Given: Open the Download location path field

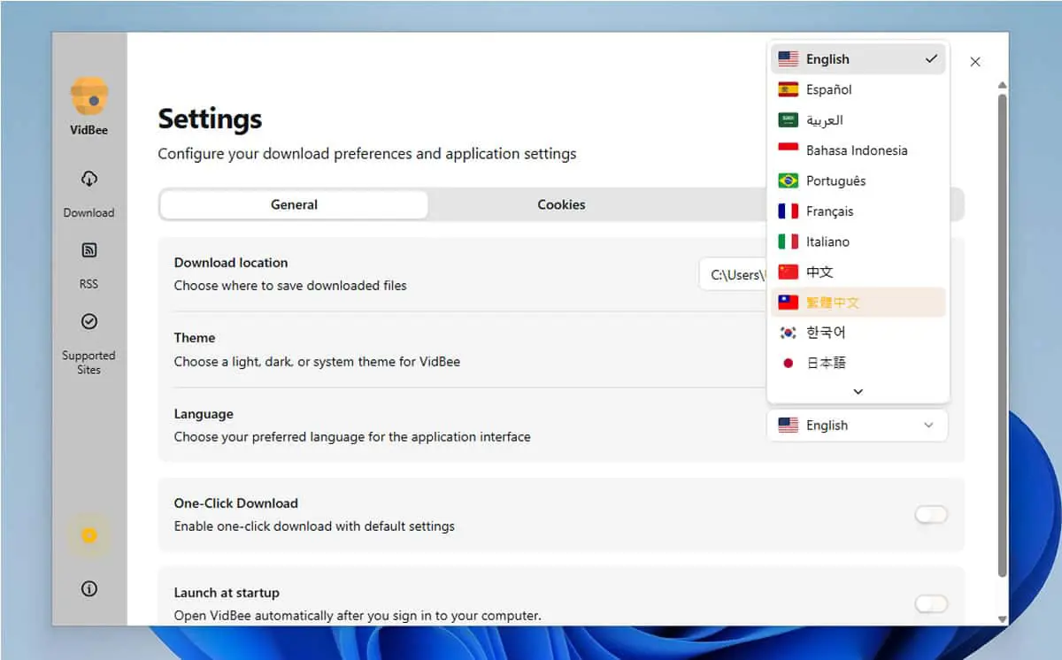Looking at the screenshot, I should pos(734,275).
